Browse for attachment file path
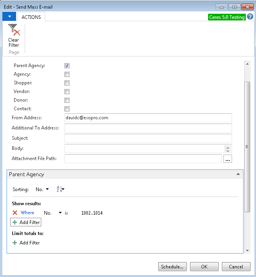256x277 pixels. coord(228,159)
